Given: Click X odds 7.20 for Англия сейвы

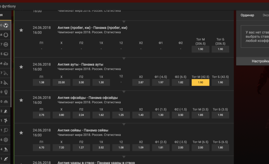Looking at the screenshot, I should [x=61, y=148].
